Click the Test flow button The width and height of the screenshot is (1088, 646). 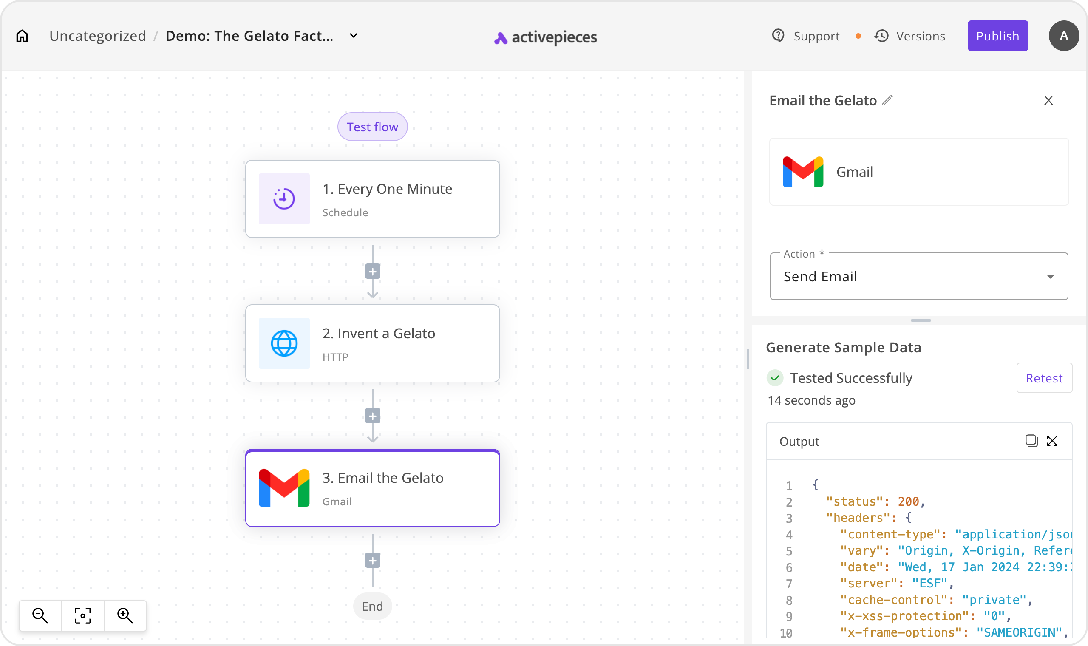(373, 127)
